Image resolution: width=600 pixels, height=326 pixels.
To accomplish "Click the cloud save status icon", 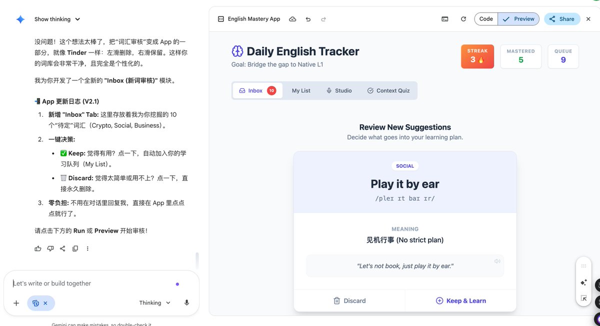I will click(292, 19).
